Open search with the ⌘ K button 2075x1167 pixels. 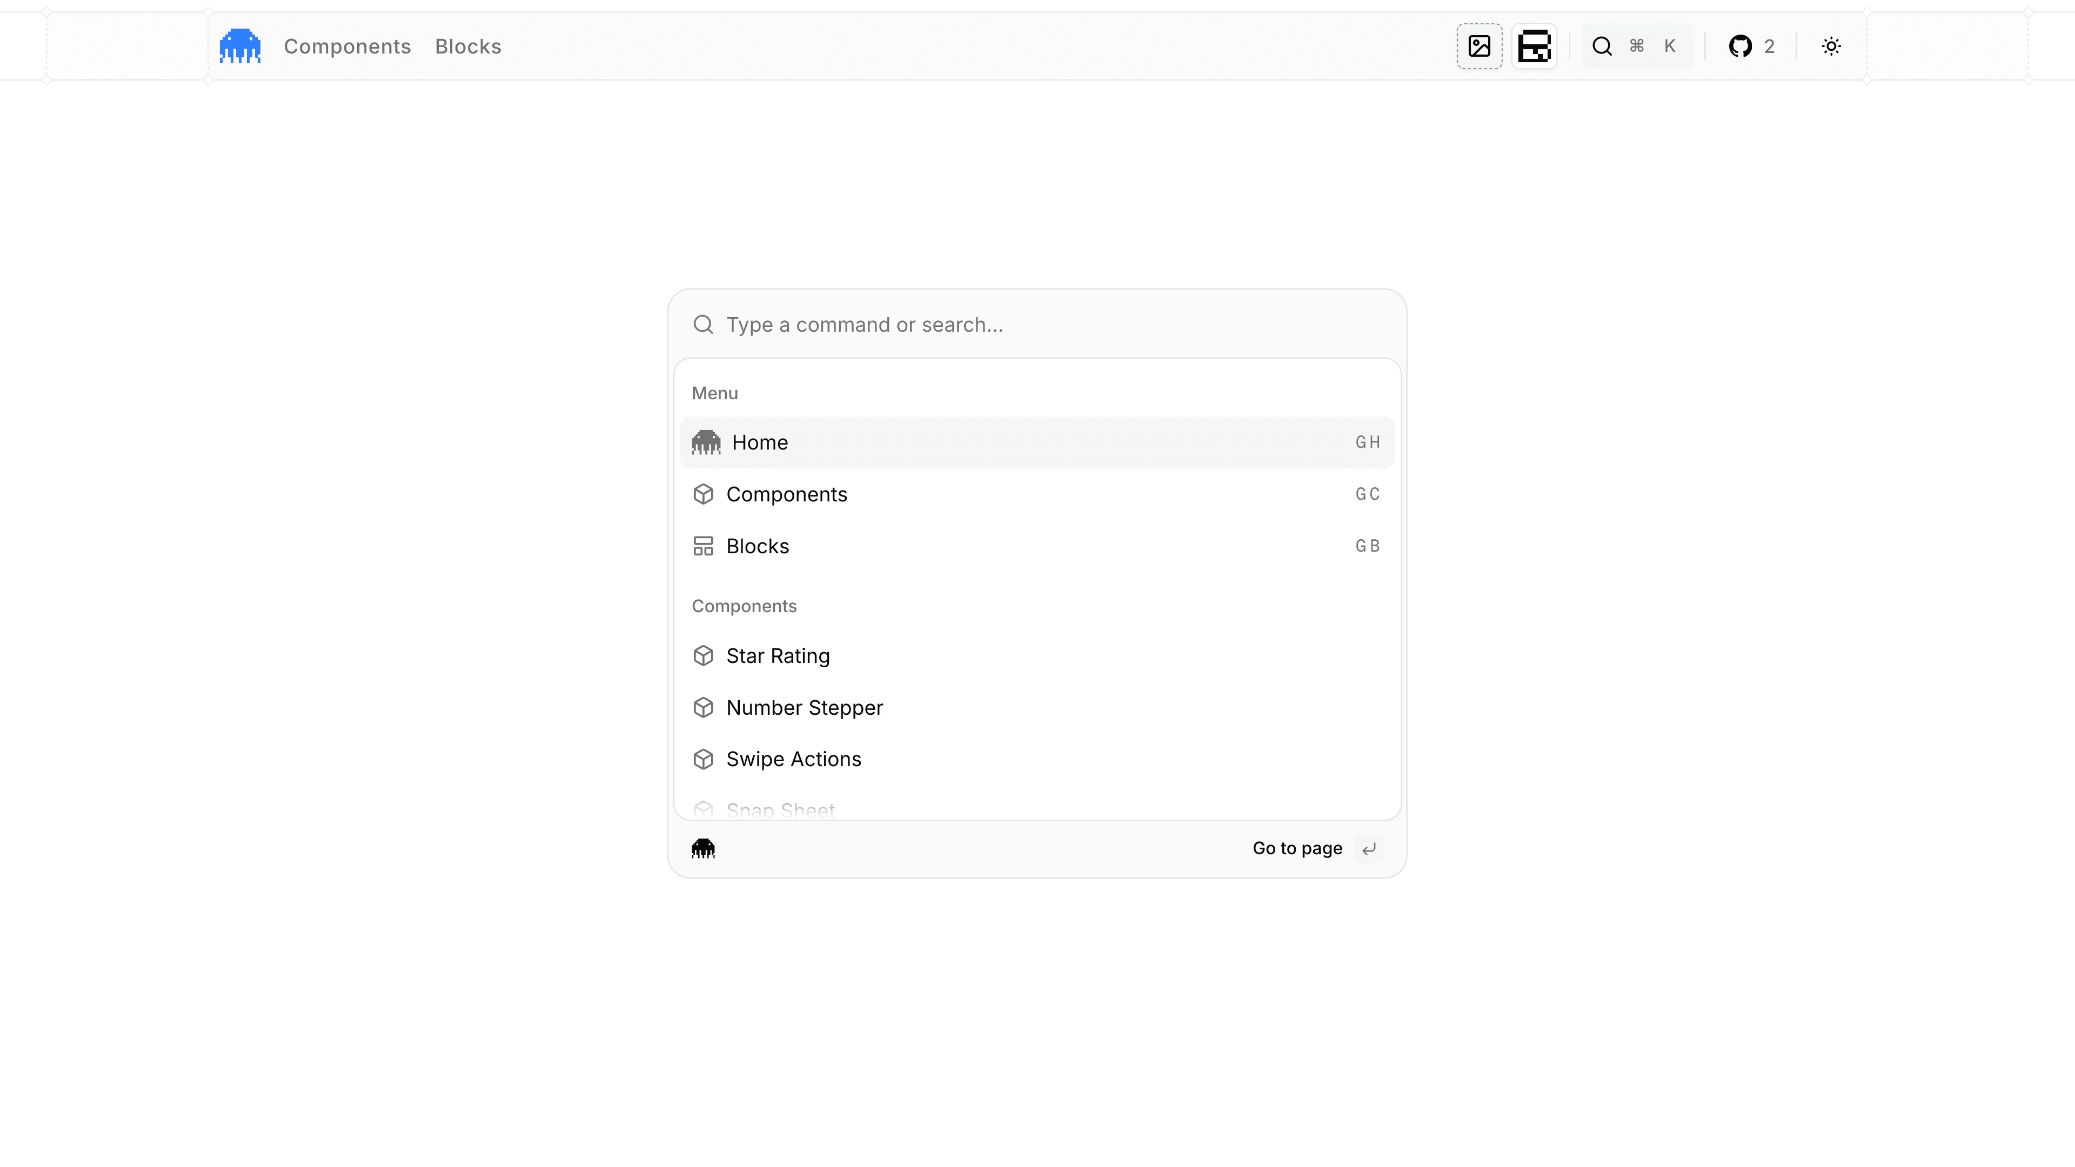tap(1637, 46)
